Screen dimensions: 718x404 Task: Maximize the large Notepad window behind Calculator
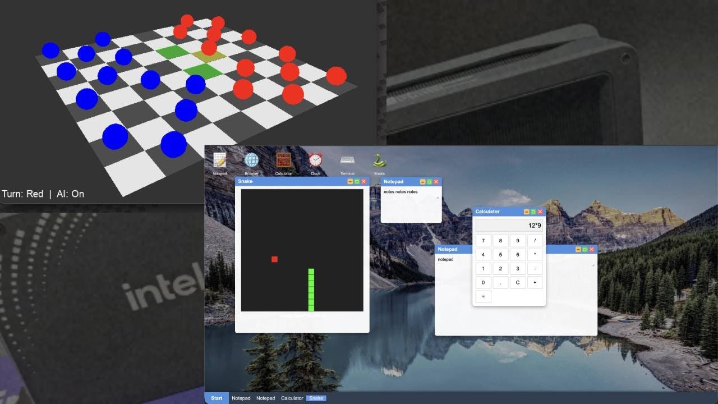(585, 249)
